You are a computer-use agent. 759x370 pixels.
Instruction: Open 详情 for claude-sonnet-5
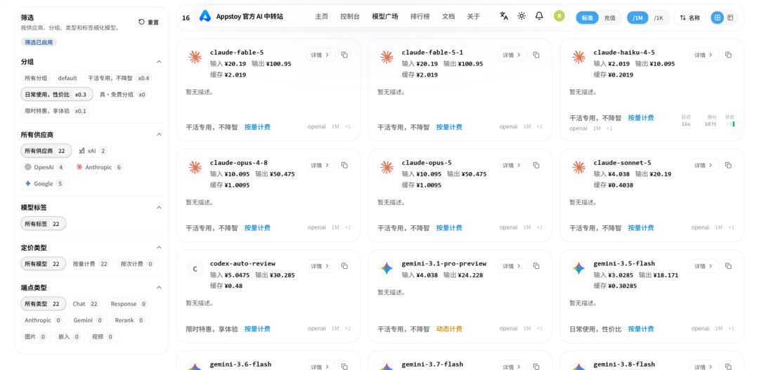pyautogui.click(x=703, y=166)
